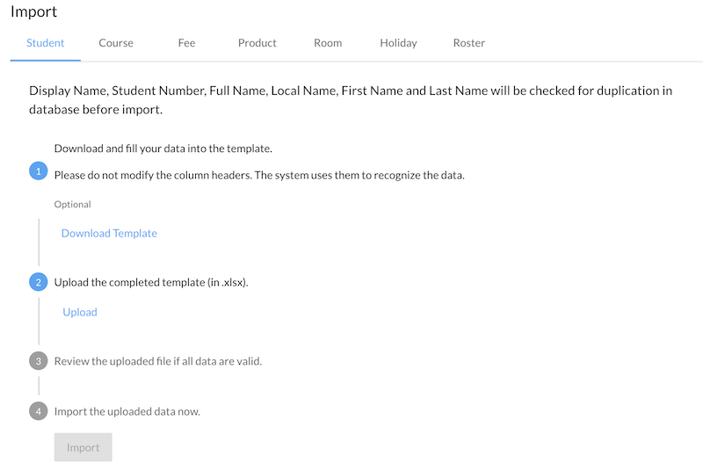Image resolution: width=703 pixels, height=471 pixels.
Task: Switch to the Course tab
Action: (x=116, y=43)
